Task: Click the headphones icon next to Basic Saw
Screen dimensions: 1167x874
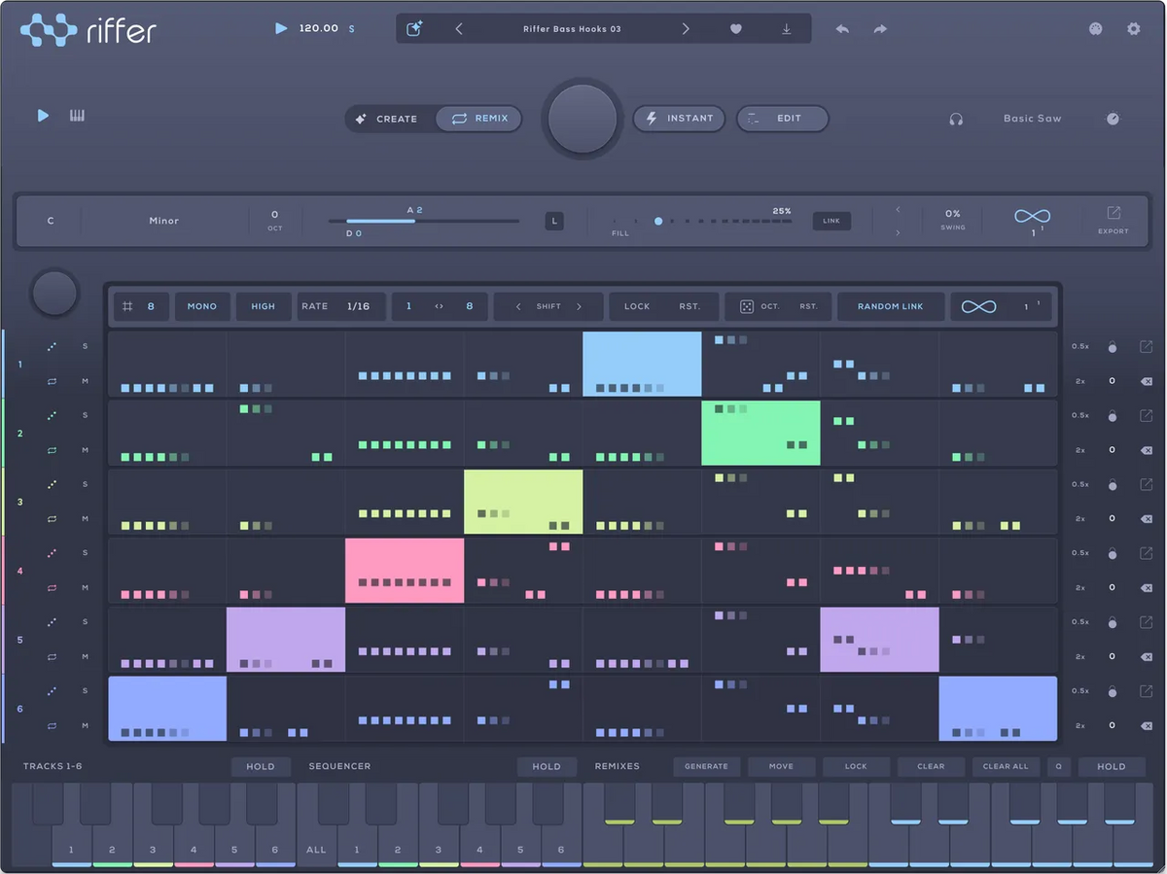Action: click(956, 119)
